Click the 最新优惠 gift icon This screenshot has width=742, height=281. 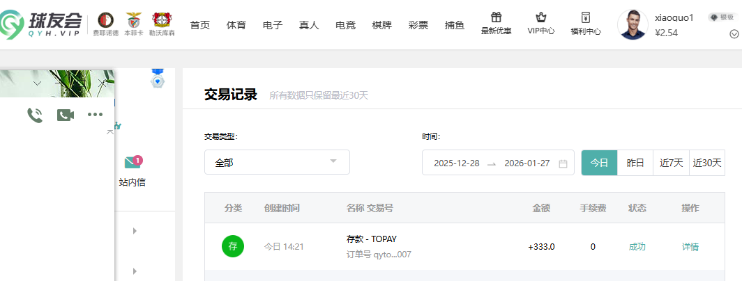point(497,18)
